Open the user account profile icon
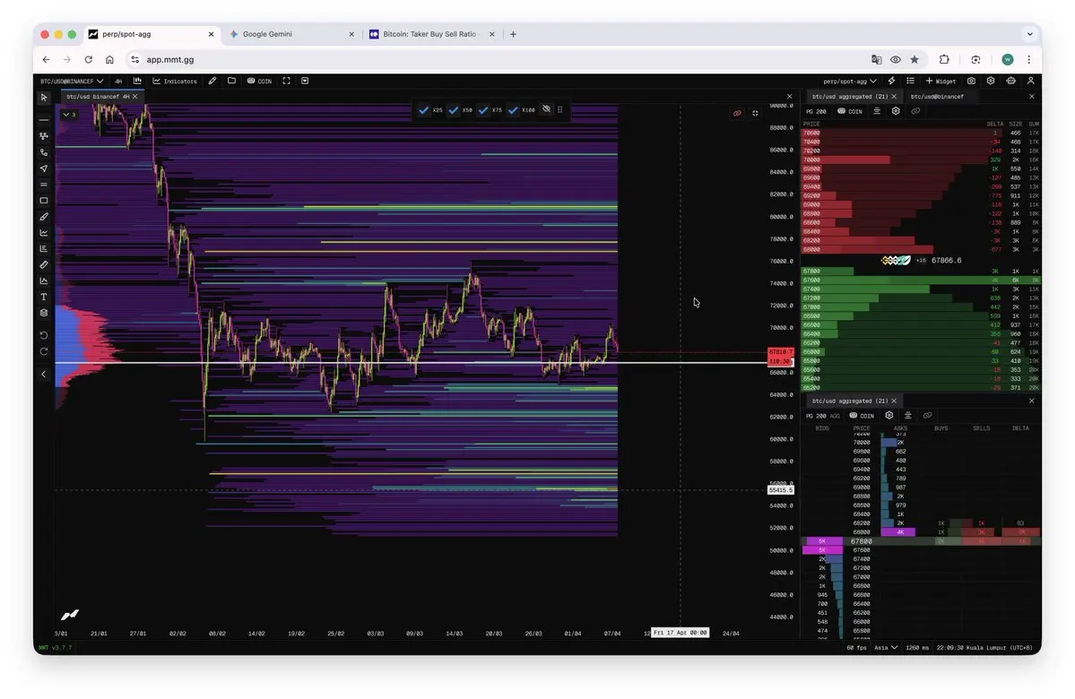 (x=1030, y=81)
